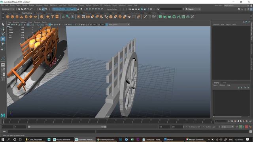
Task: Click the Save Scene disk icon
Action: tap(25, 9)
